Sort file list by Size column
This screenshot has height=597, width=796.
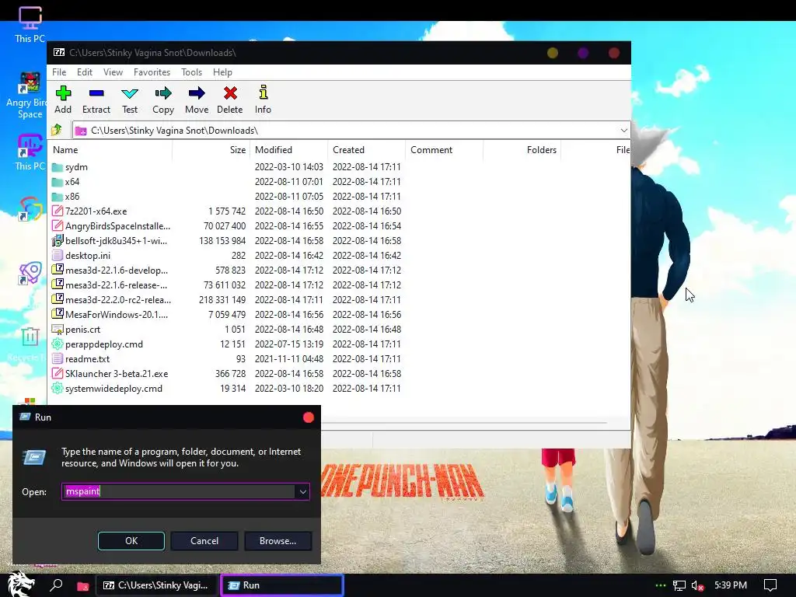coord(211,150)
